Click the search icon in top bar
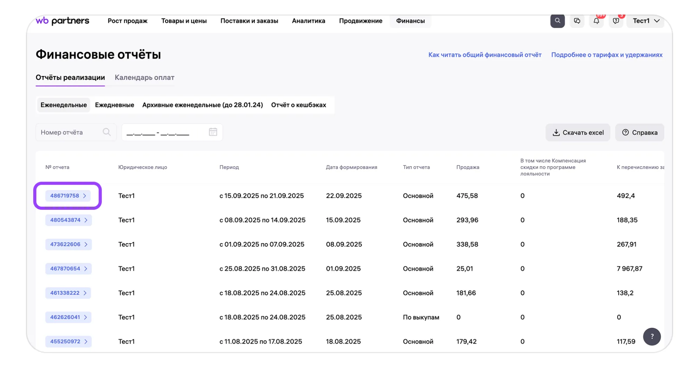 [x=557, y=21]
